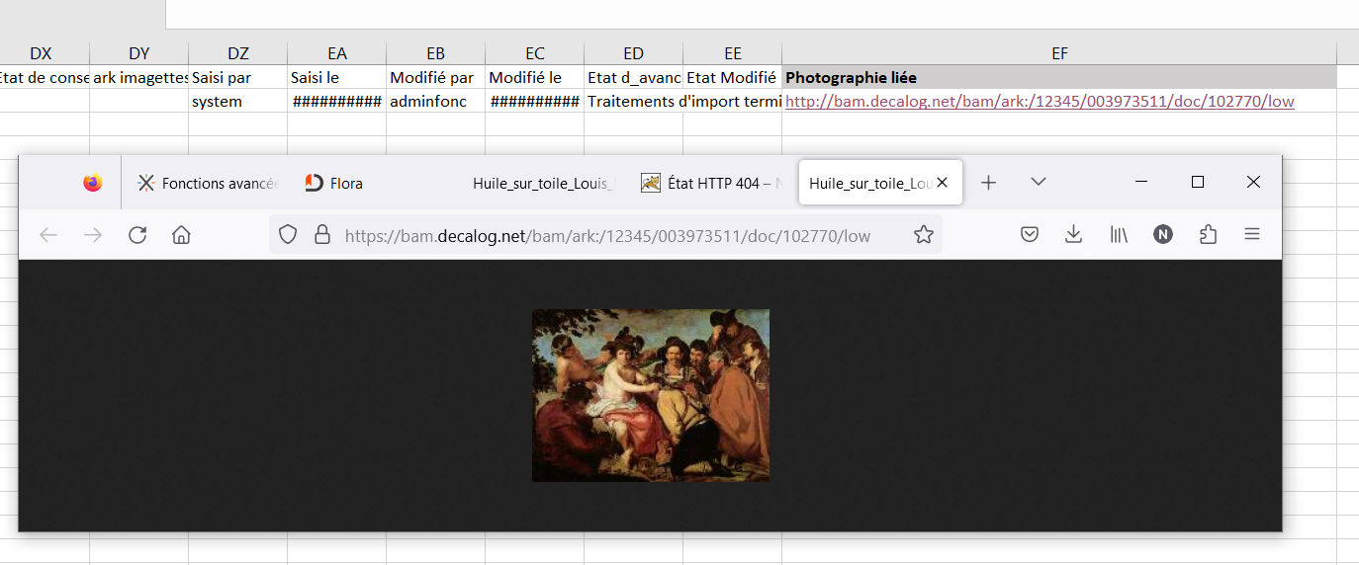Open the Firefox application menu
The image size is (1359, 565).
point(1252,235)
